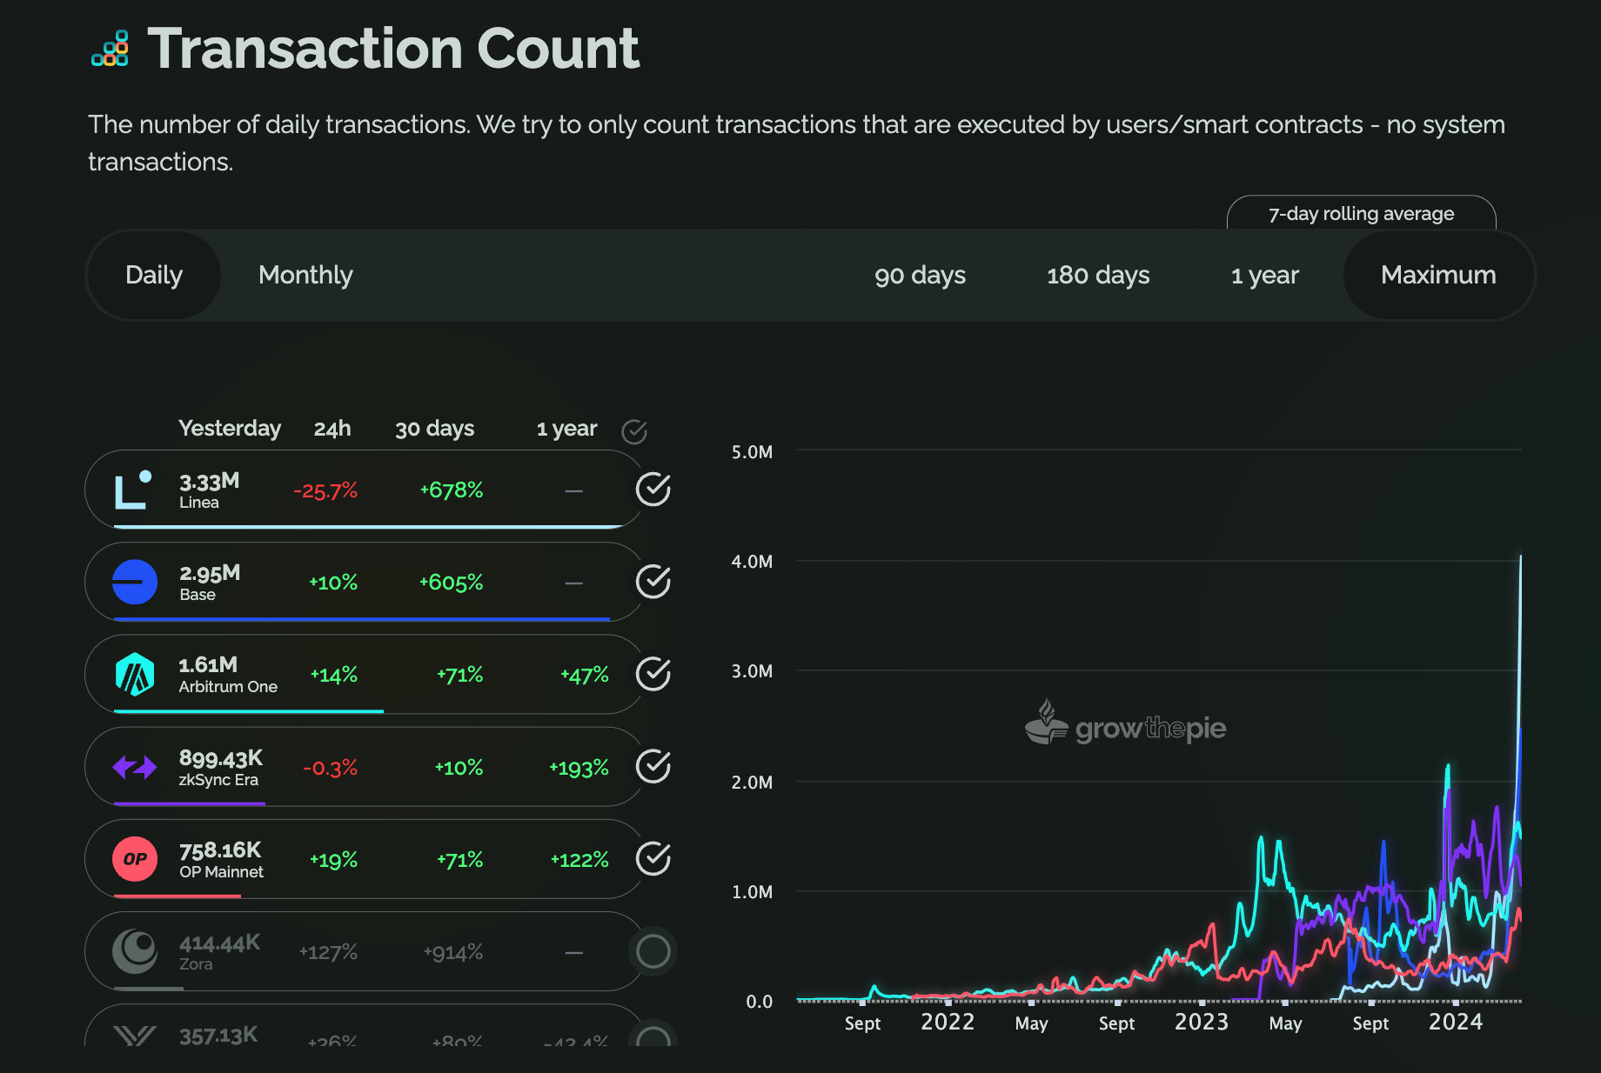The height and width of the screenshot is (1073, 1601).
Task: Switch to the Daily view
Action: tap(154, 275)
